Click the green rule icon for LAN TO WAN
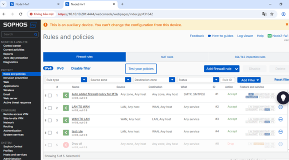This screenshot has width=289, height=160. click(66, 108)
